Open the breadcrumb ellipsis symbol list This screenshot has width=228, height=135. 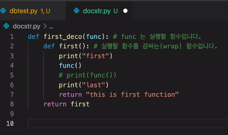pyautogui.click(x=51, y=27)
